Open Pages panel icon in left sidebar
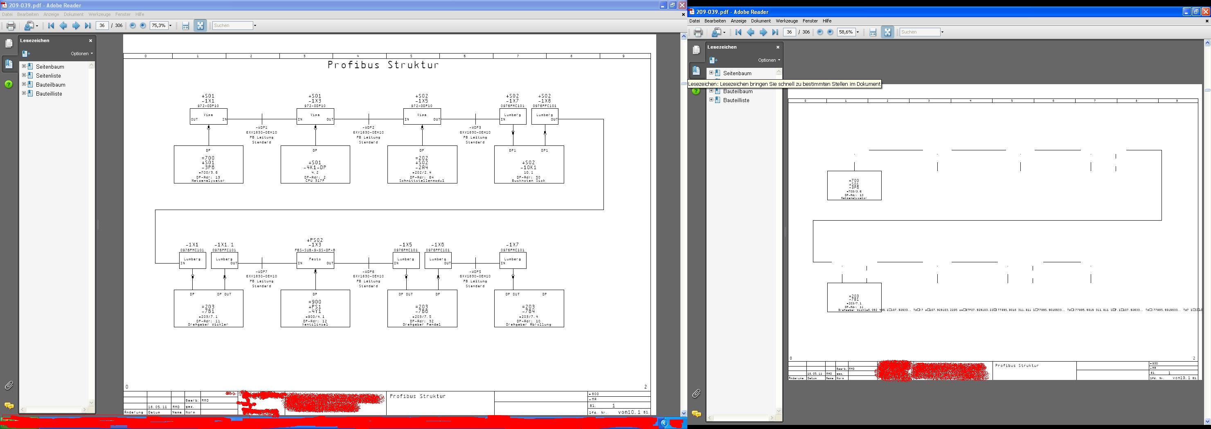Screen dimensions: 1211x429 pyautogui.click(x=9, y=44)
